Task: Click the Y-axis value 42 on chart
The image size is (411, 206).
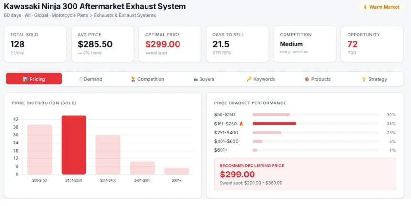Action: [15, 119]
